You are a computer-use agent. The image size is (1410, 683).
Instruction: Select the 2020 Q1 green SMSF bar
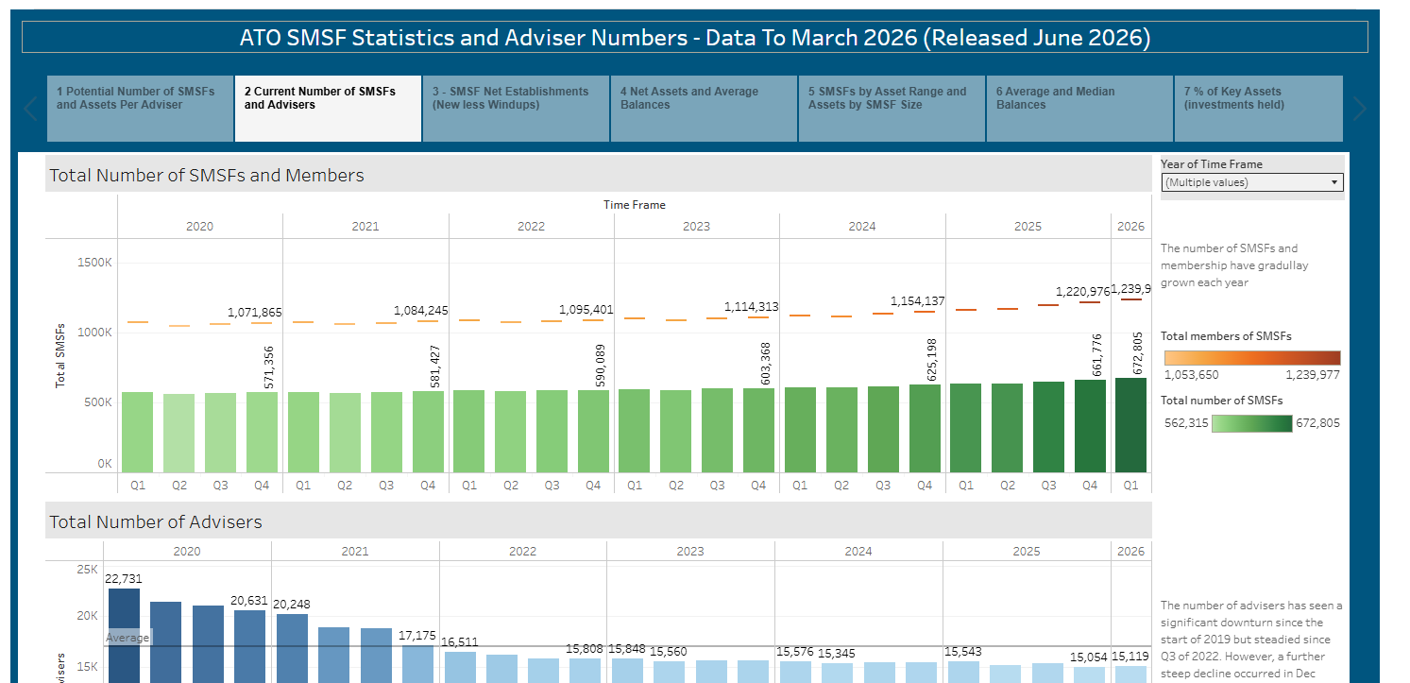point(138,433)
